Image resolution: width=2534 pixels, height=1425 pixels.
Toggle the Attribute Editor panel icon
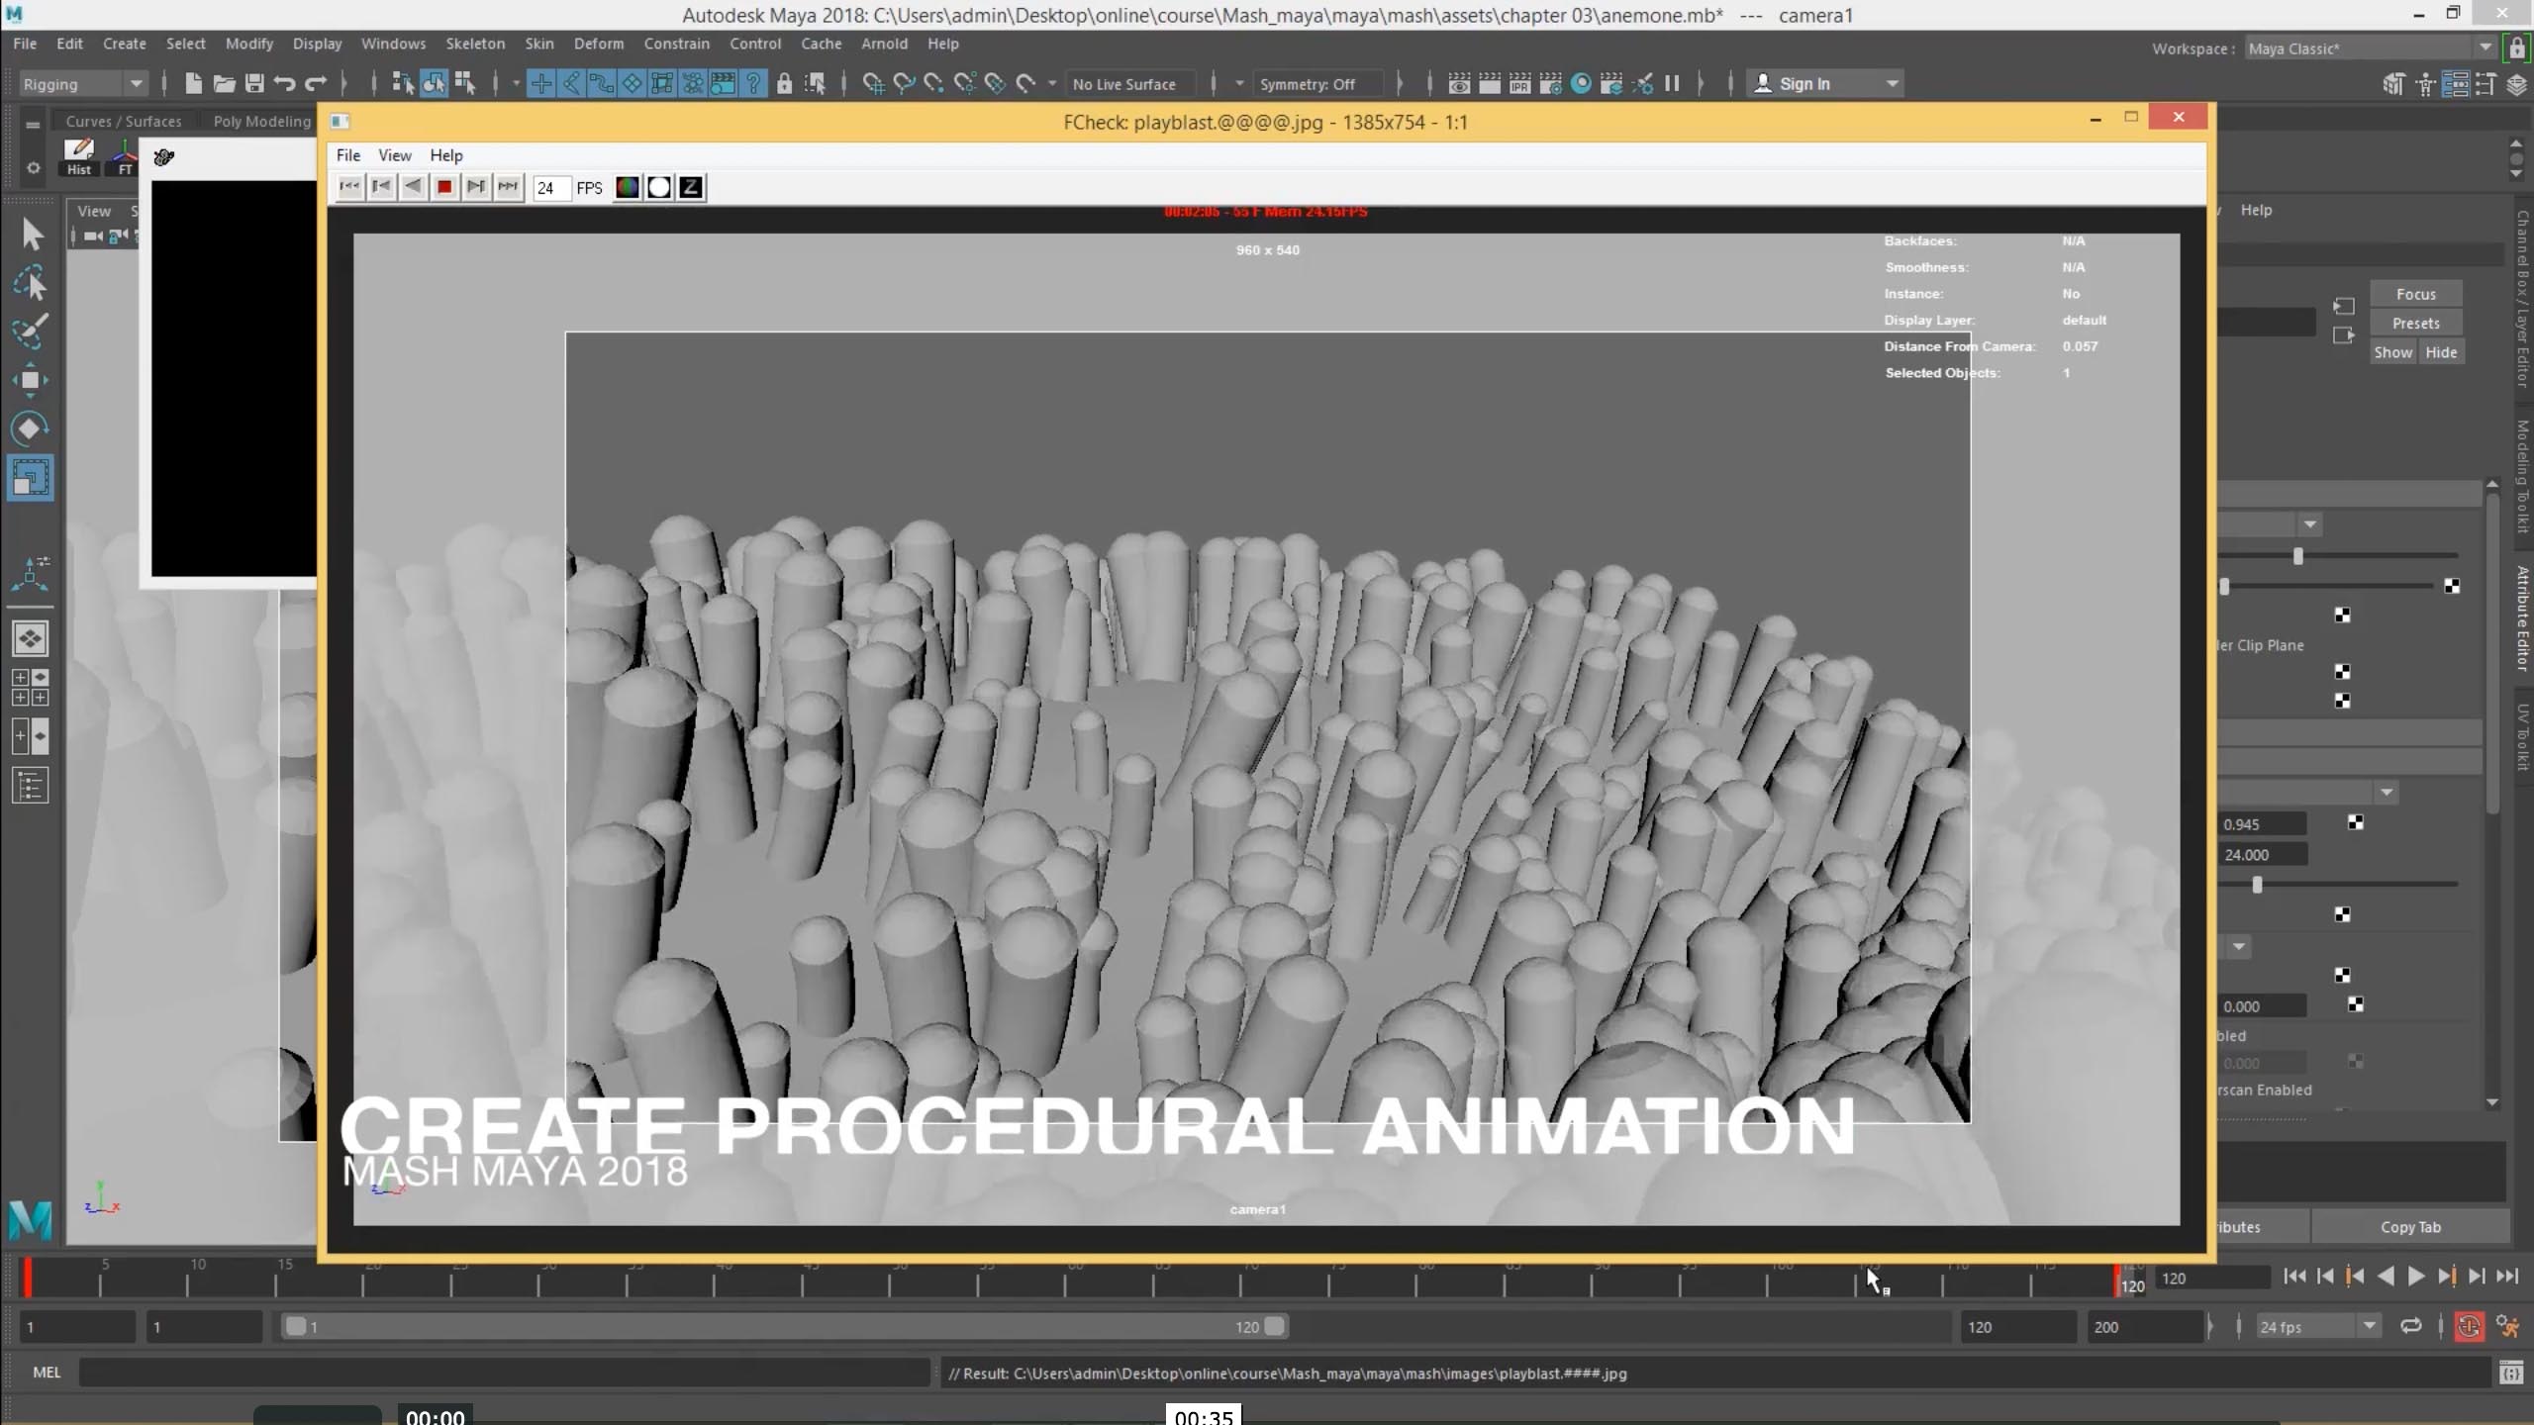click(2456, 84)
